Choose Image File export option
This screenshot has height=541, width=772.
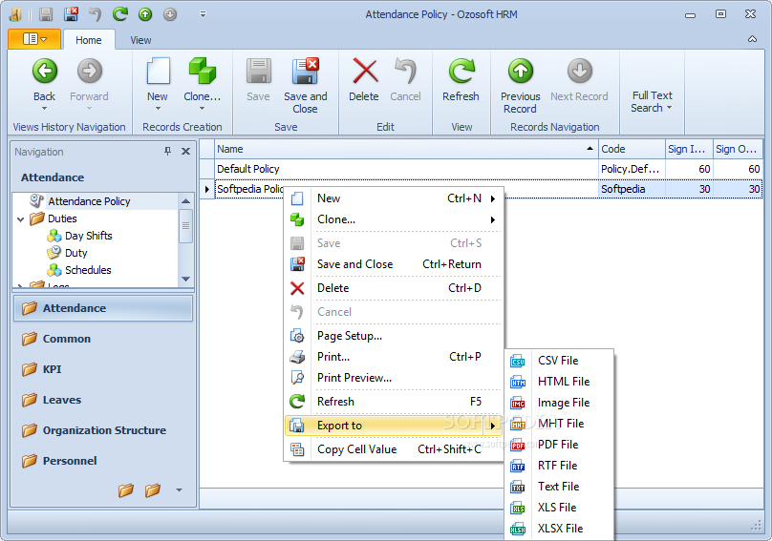pos(559,403)
